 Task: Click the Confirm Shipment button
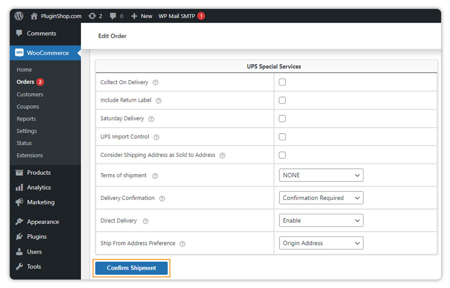click(131, 268)
